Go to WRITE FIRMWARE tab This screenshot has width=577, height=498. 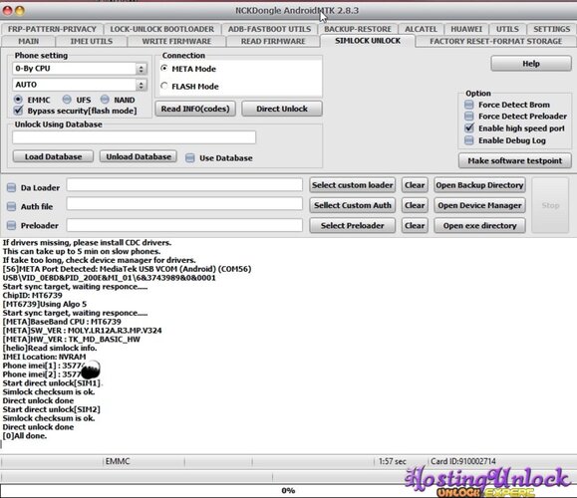[x=176, y=41]
